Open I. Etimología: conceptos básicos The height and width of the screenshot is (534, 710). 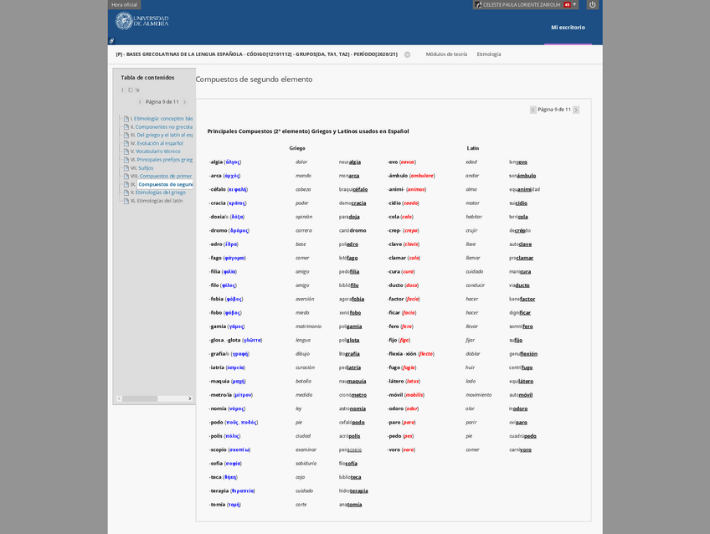pyautogui.click(x=162, y=119)
